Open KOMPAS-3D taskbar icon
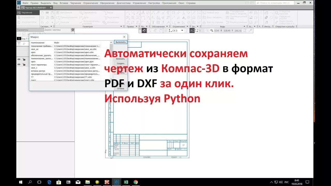 tap(116, 182)
